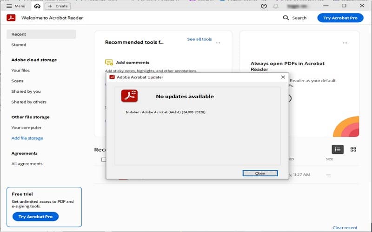
Task: Go to the Home tab icon
Action: coord(37,6)
